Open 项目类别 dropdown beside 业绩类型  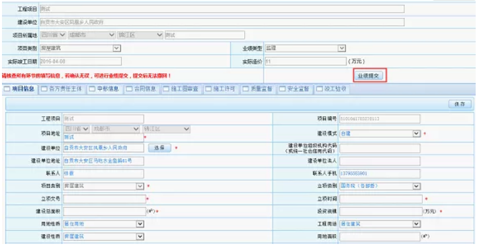coord(80,48)
